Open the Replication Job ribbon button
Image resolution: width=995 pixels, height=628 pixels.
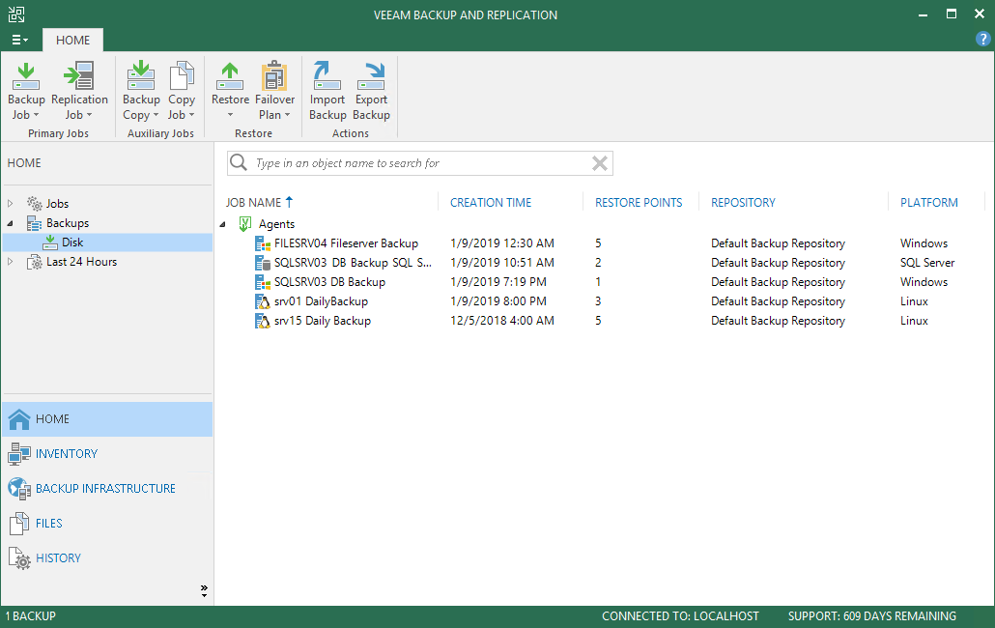[79, 91]
